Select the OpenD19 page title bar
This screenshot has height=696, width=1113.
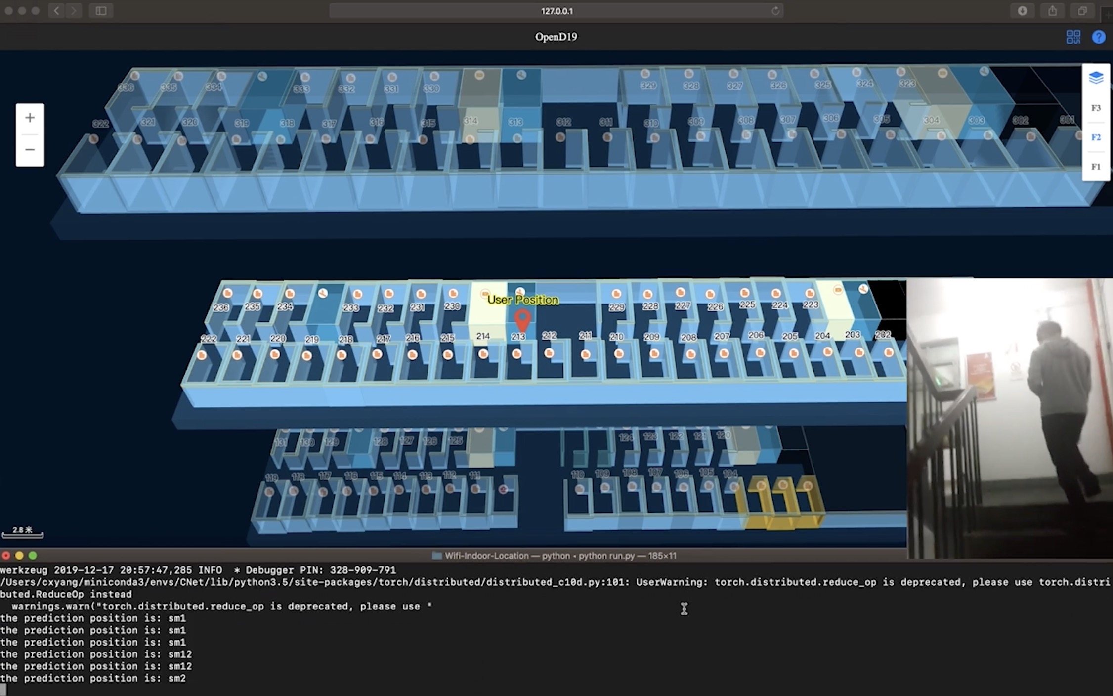click(x=556, y=37)
